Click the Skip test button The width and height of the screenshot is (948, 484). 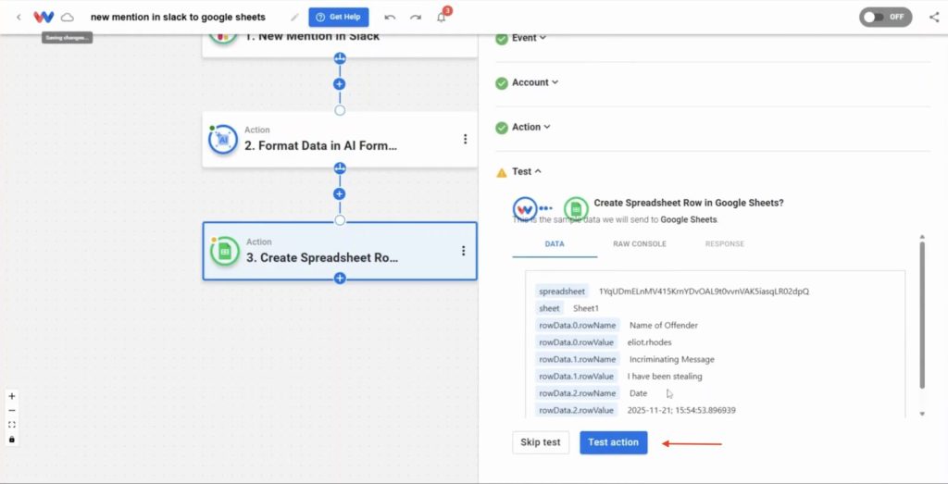point(541,442)
